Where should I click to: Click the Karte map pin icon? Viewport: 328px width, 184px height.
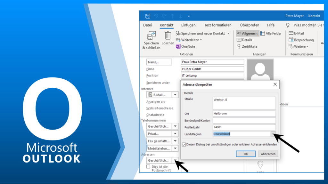(x=260, y=165)
